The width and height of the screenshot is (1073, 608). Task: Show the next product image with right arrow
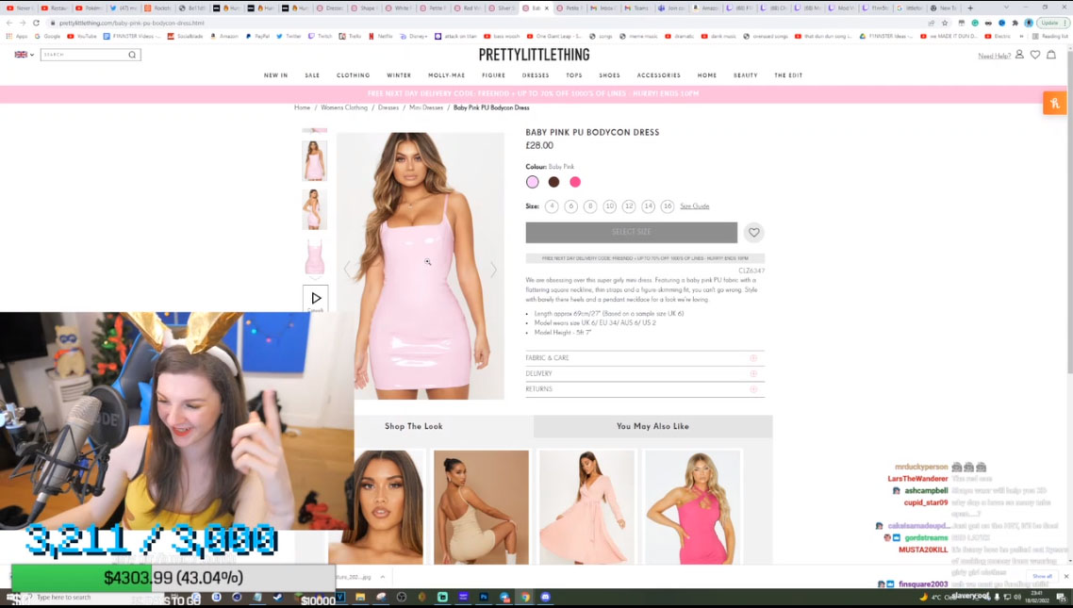[493, 270]
